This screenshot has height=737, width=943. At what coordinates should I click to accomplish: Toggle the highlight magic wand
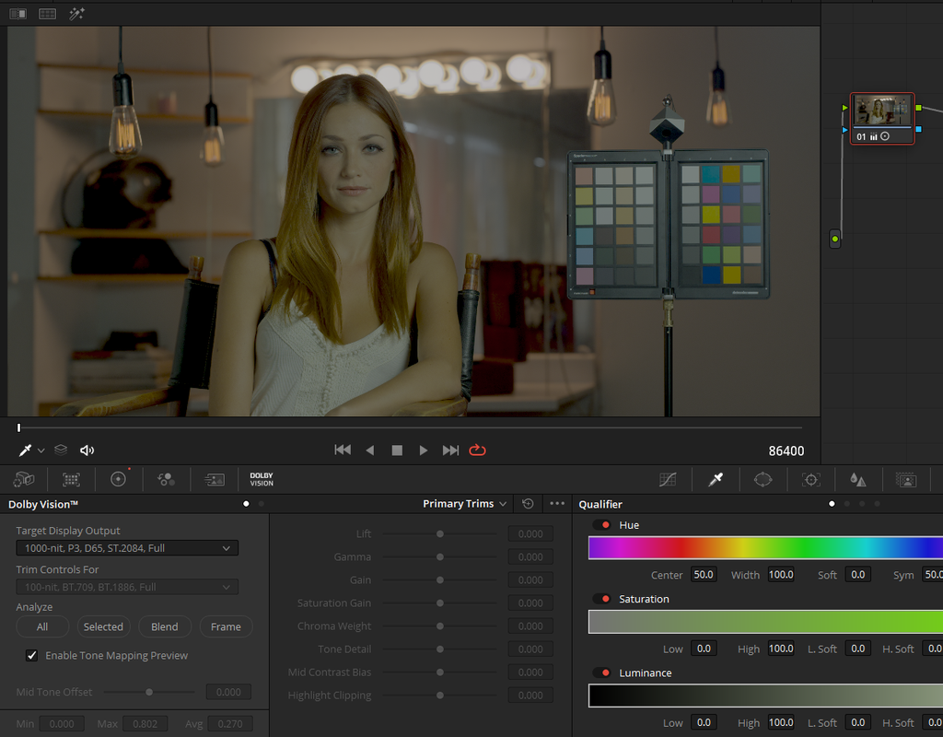click(77, 13)
